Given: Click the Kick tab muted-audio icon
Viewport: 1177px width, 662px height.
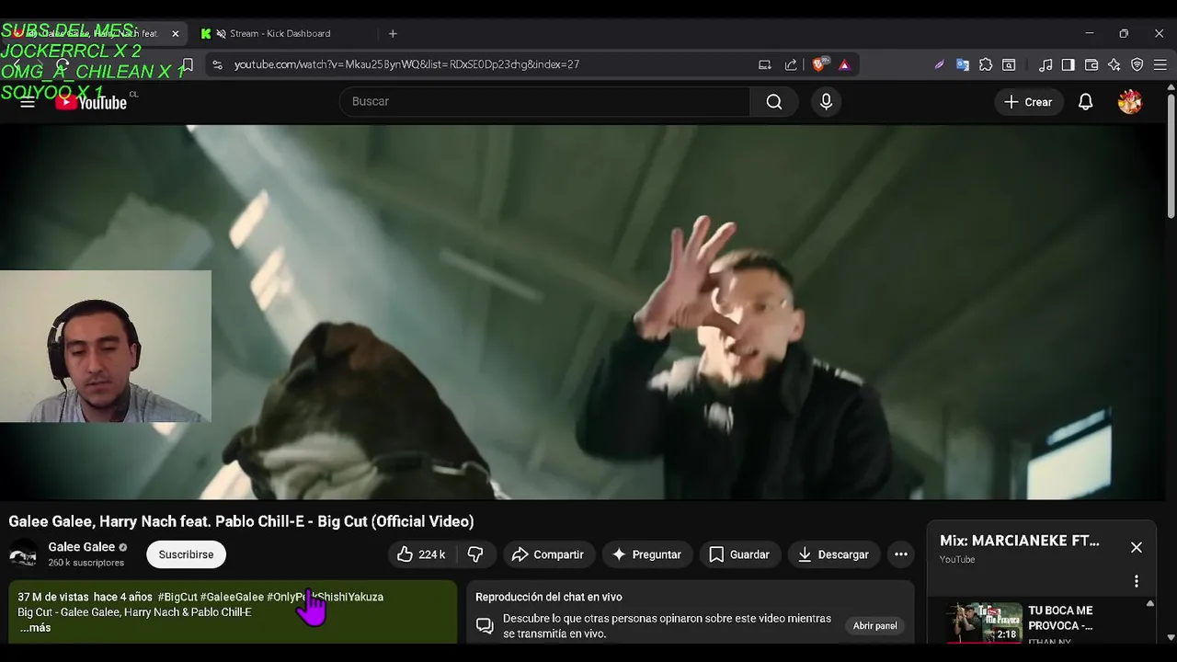Looking at the screenshot, I should [x=221, y=33].
